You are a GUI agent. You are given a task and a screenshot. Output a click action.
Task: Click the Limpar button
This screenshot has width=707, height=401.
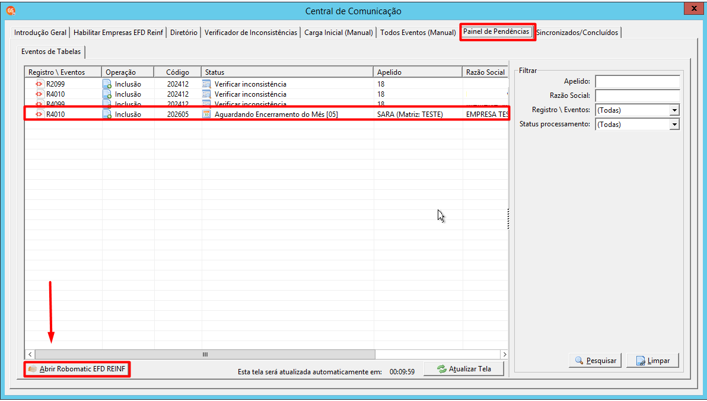point(652,361)
